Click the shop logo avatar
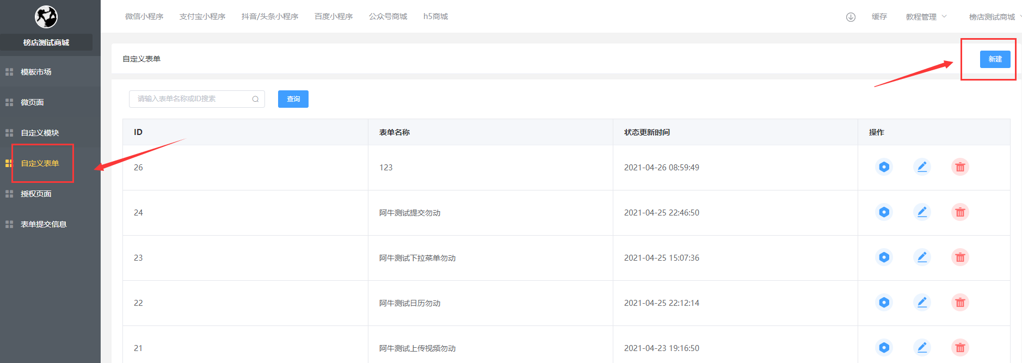 46,17
